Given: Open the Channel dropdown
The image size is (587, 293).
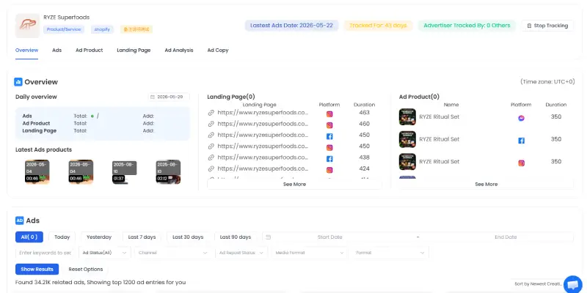Looking at the screenshot, I should pyautogui.click(x=173, y=253).
